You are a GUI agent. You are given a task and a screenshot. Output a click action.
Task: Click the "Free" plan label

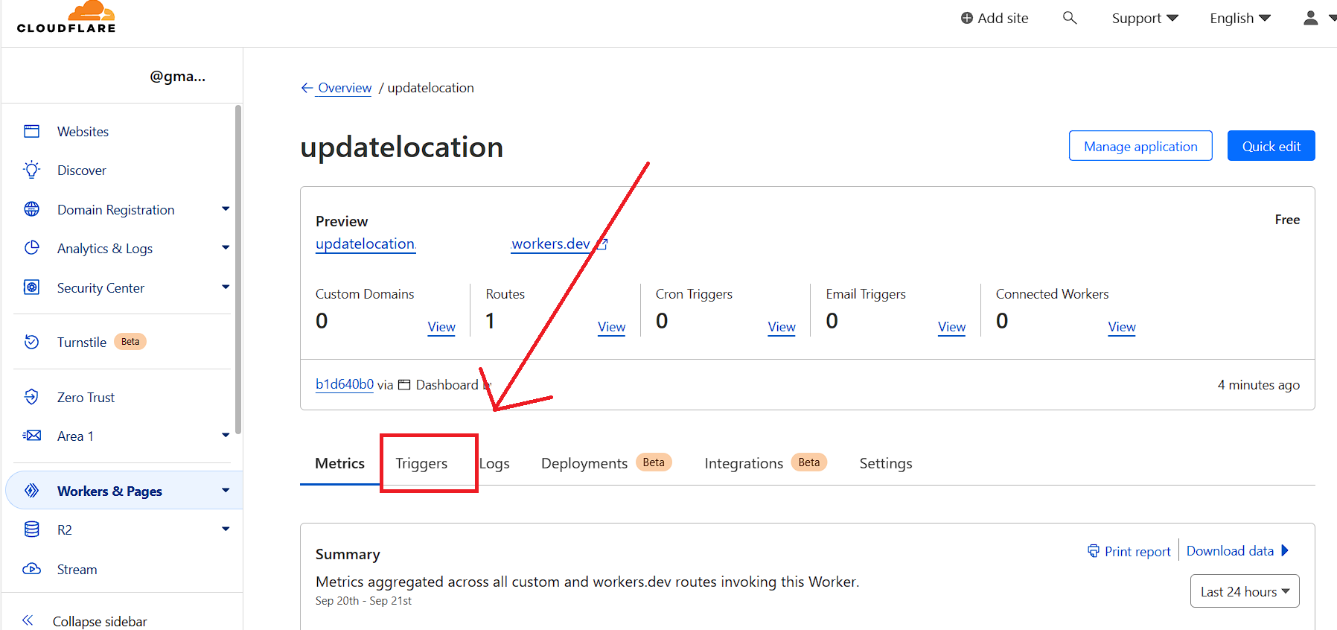coord(1287,220)
